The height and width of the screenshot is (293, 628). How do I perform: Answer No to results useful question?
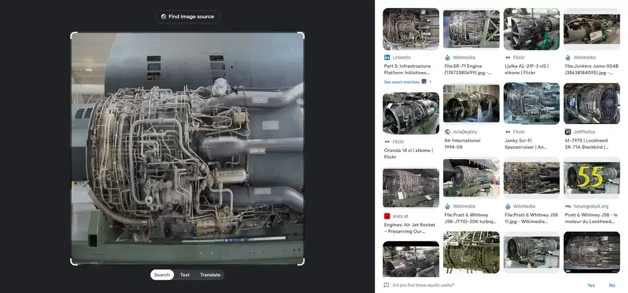click(612, 285)
